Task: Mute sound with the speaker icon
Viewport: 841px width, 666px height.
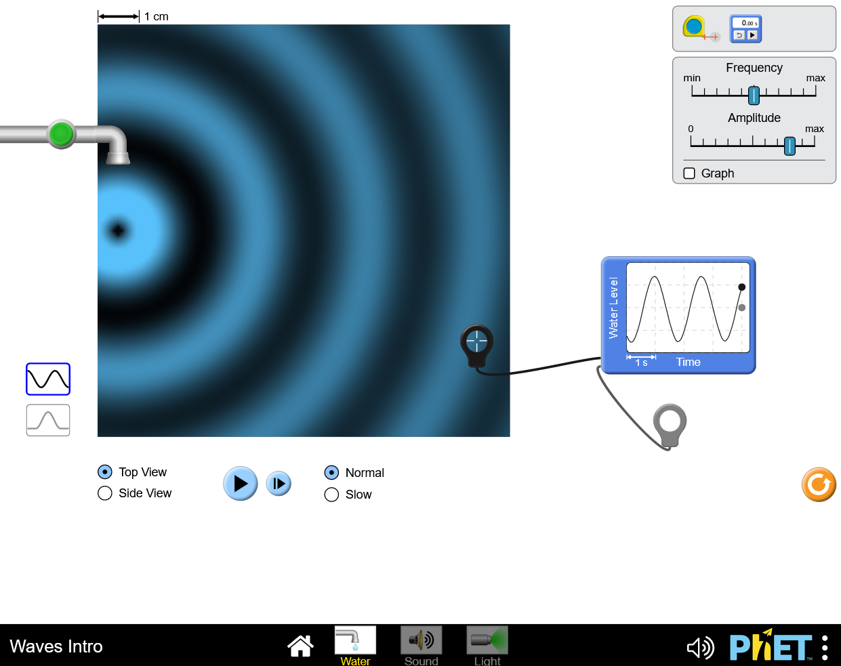Action: pyautogui.click(x=700, y=648)
